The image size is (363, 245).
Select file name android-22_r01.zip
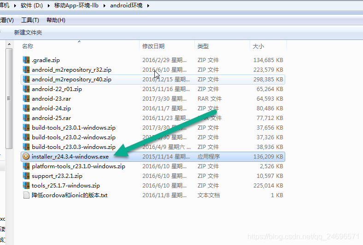[57, 89]
